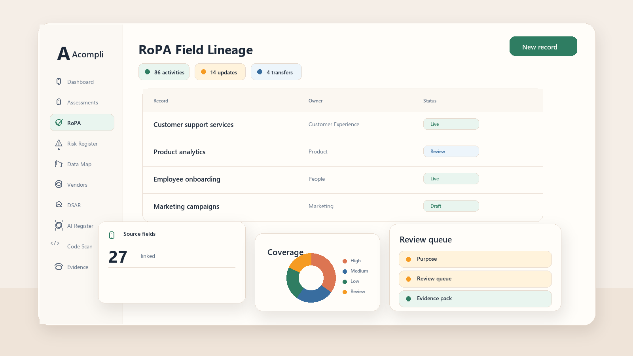This screenshot has width=633, height=356.
Task: Click the Vendors sidebar icon
Action: click(59, 184)
